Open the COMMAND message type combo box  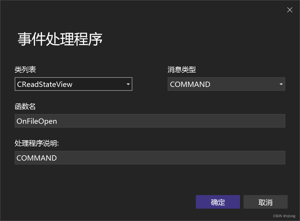coord(226,84)
